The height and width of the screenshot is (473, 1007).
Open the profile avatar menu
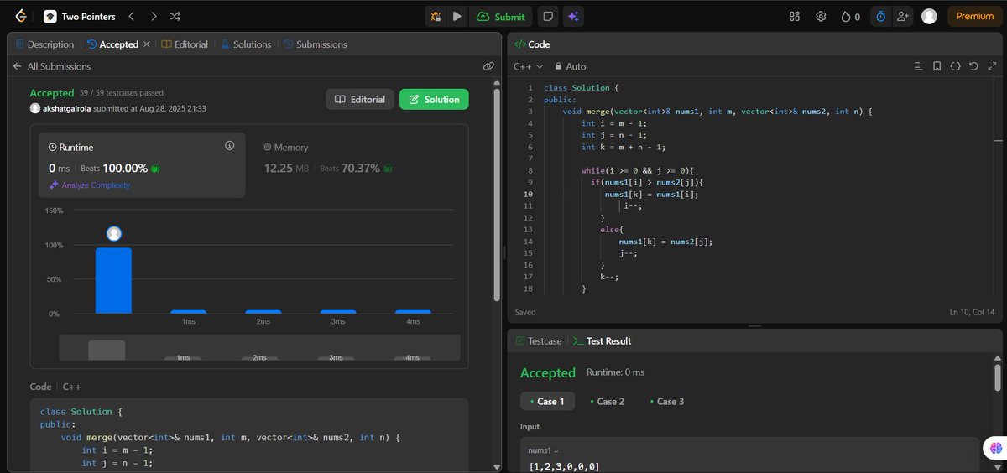click(929, 16)
